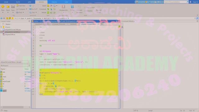The height and width of the screenshot is (112, 199).
Task: Click the Run Section button
Action: tap(89, 7)
